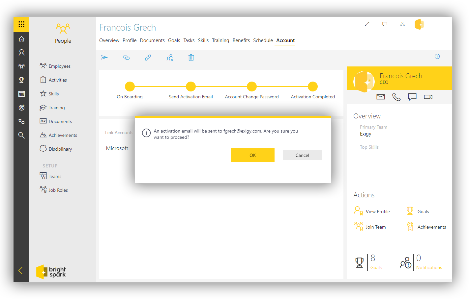Image resolution: width=469 pixels, height=299 pixels.
Task: Send email to Francois Grech
Action: [x=381, y=97]
